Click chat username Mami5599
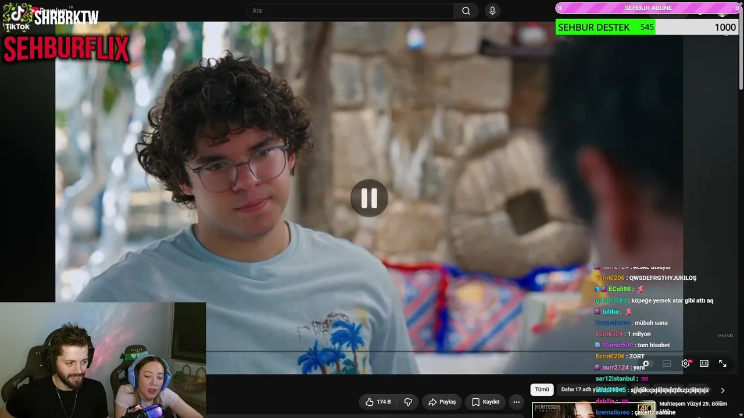 pyautogui.click(x=617, y=345)
